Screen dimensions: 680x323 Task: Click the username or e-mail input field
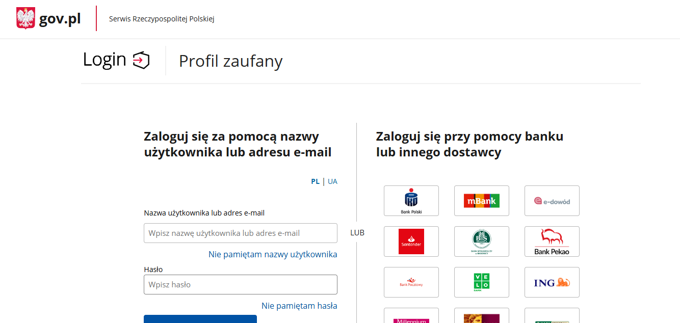tap(240, 232)
